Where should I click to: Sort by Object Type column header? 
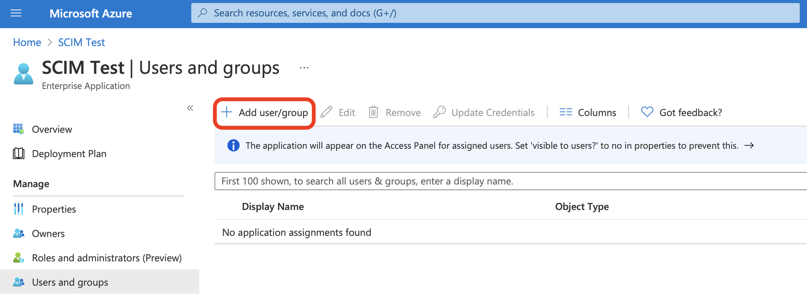582,207
